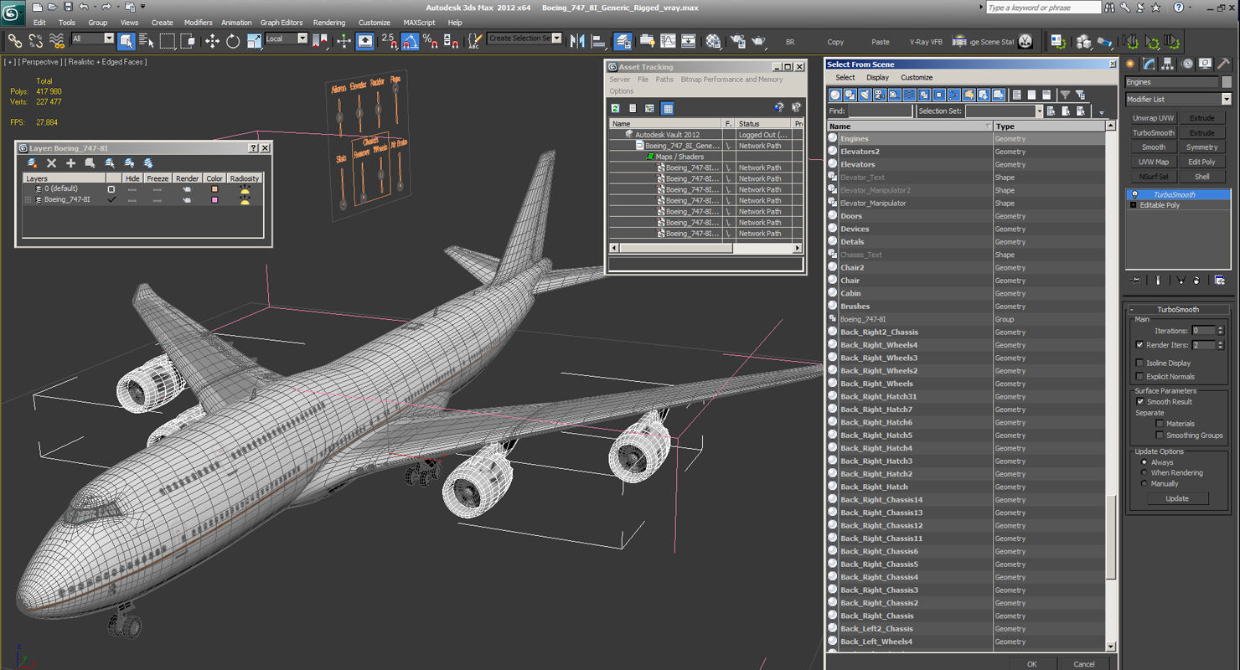Toggle the Render Iters checkbox
1240x670 pixels.
point(1139,345)
